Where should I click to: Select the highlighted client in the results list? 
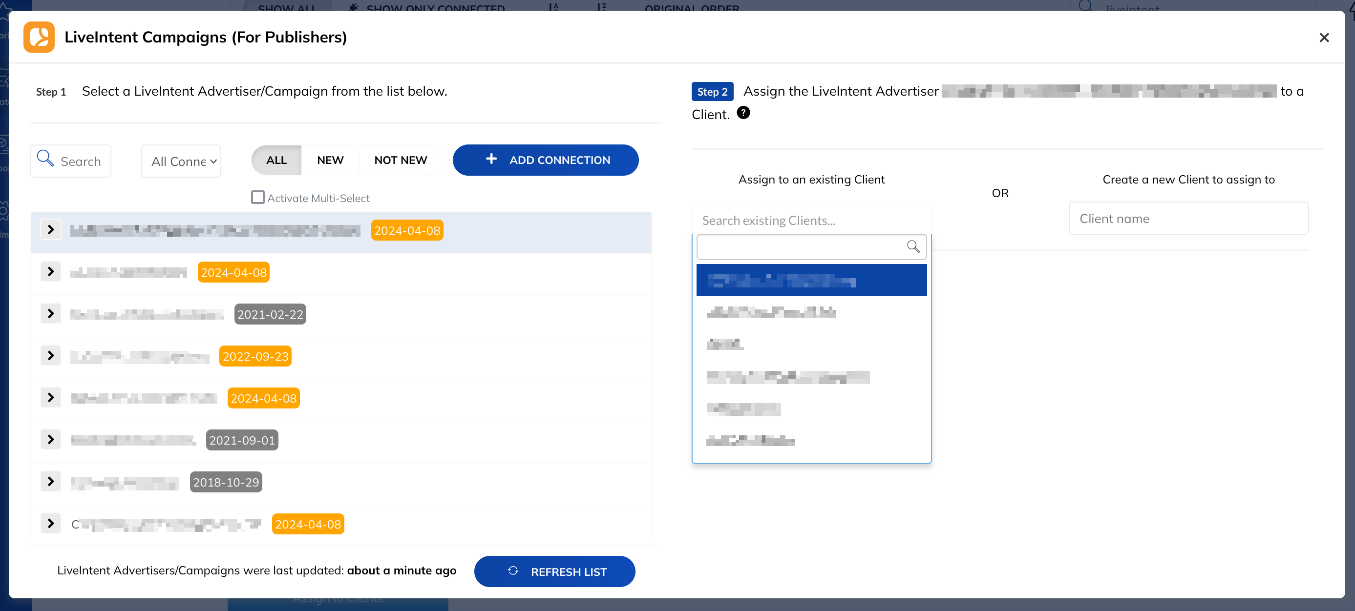(x=810, y=280)
